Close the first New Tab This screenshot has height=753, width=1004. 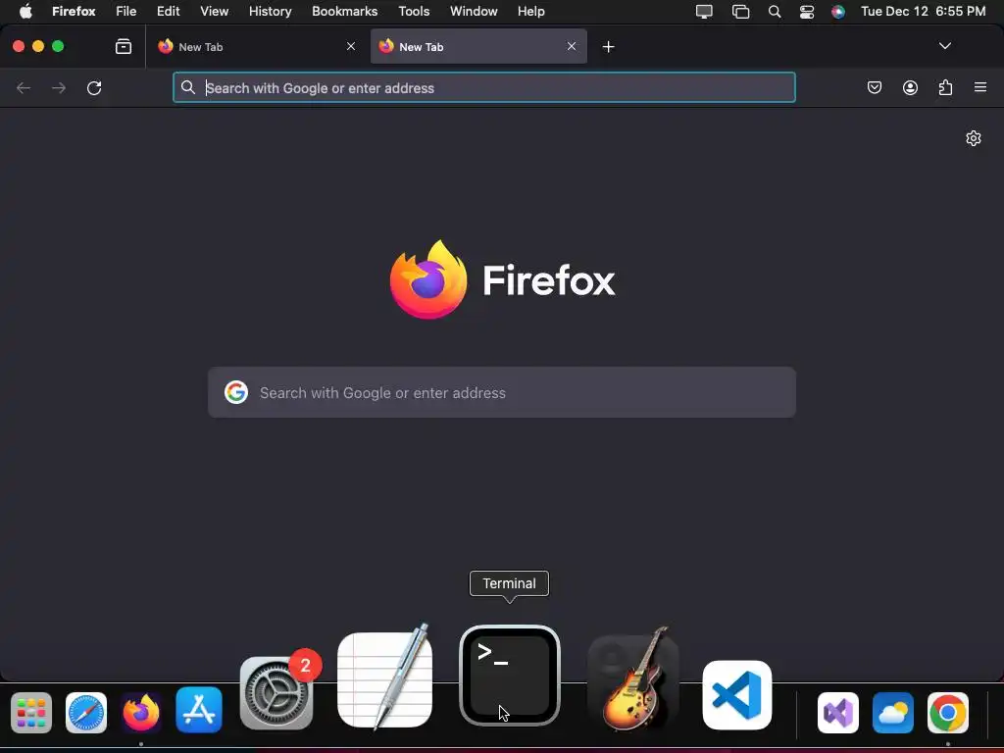(x=351, y=46)
